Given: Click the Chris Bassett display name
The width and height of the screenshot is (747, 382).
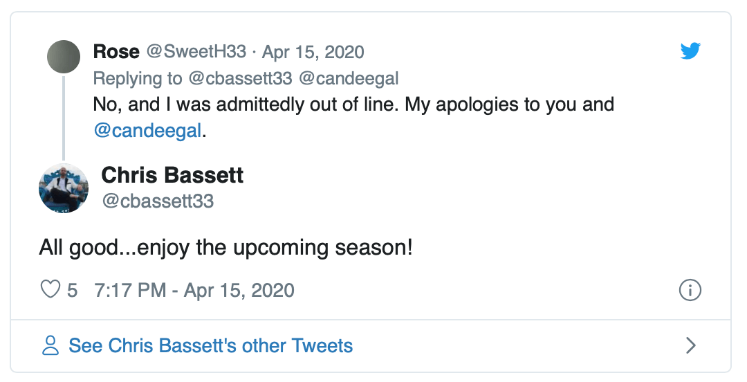Looking at the screenshot, I should point(172,175).
